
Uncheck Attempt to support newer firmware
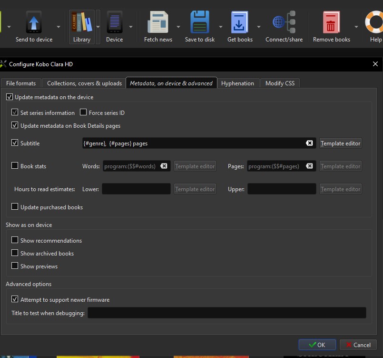coord(15,299)
